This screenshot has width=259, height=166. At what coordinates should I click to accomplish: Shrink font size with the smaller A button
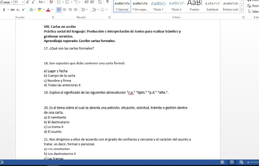(33, 2)
